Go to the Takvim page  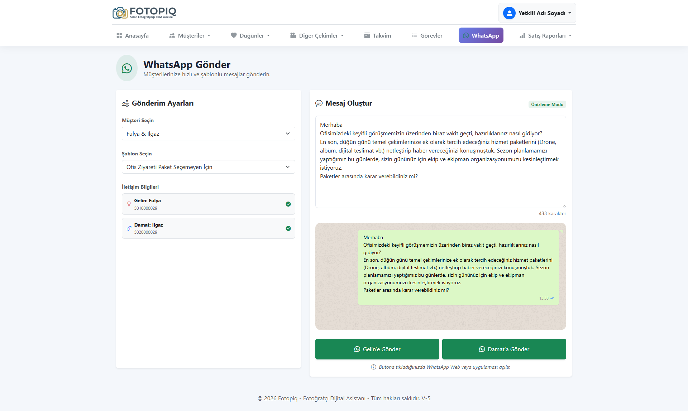[377, 35]
